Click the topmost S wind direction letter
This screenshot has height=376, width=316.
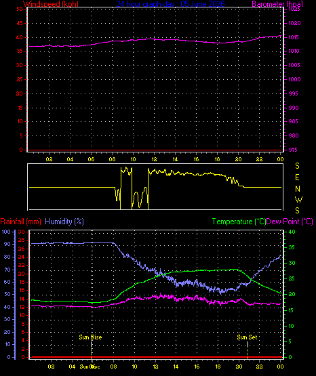[297, 166]
